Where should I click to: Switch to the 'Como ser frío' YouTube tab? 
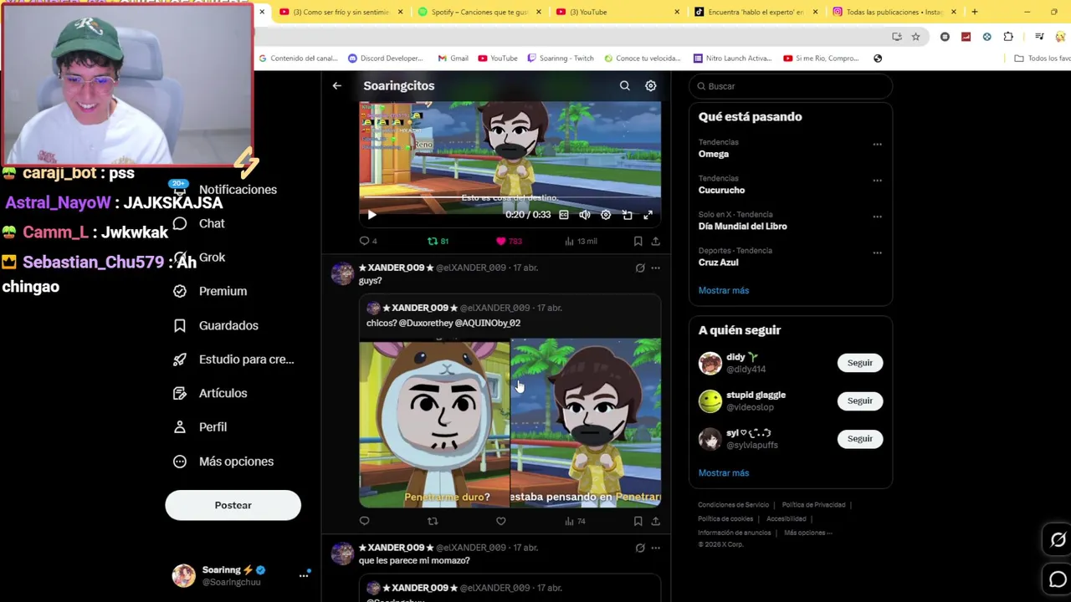click(340, 12)
